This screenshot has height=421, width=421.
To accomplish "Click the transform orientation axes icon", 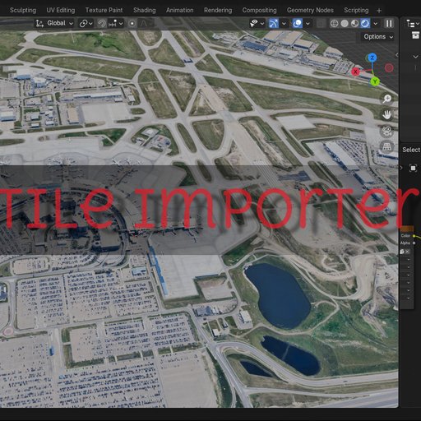I will click(x=39, y=24).
